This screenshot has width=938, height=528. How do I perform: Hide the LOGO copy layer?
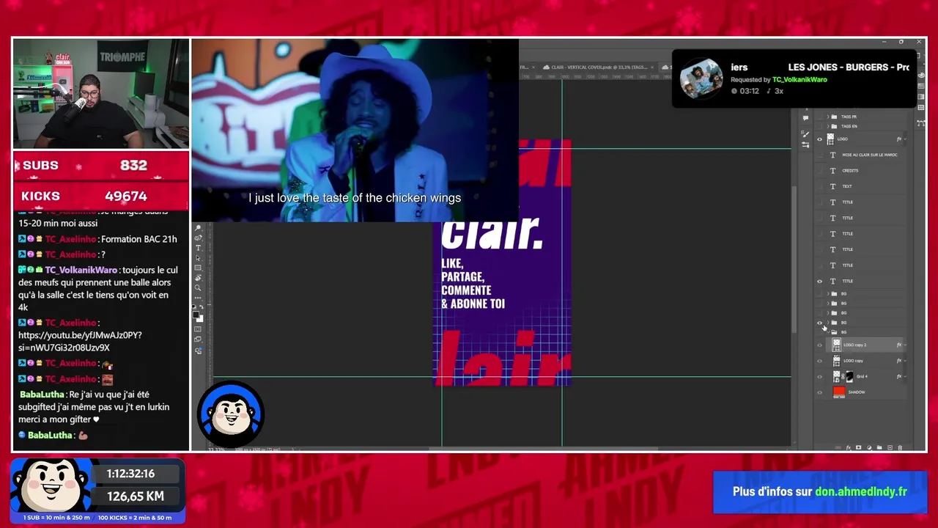pyautogui.click(x=819, y=361)
